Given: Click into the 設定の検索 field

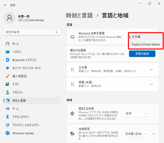Looking at the screenshot, I should click(x=32, y=32).
